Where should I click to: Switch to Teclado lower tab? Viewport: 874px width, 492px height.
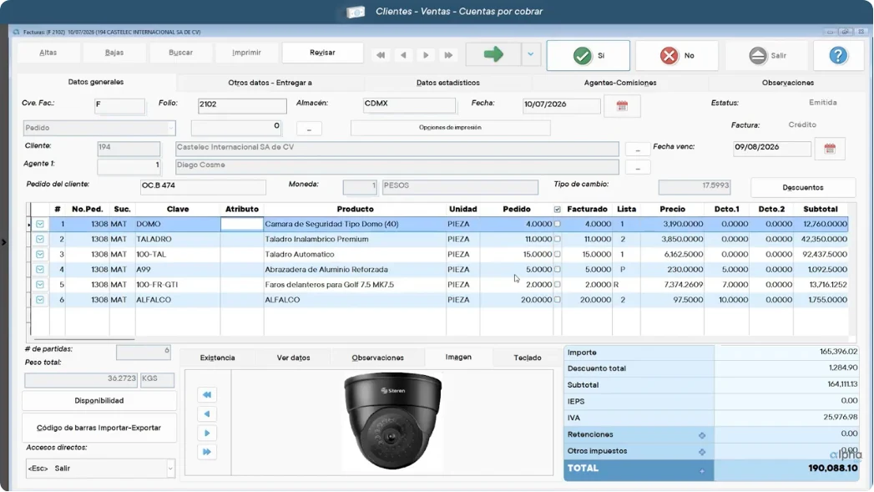click(528, 358)
